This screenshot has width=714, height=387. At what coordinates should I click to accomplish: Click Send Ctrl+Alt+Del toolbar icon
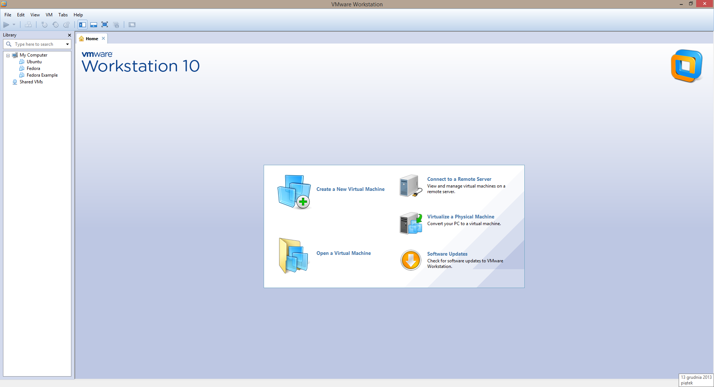coord(28,25)
